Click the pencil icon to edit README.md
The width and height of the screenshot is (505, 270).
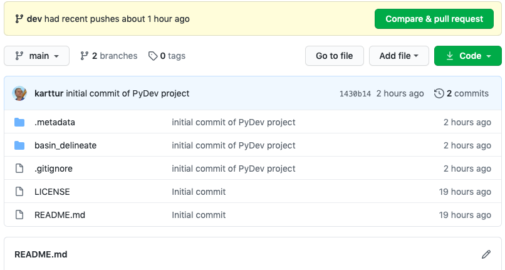click(486, 254)
